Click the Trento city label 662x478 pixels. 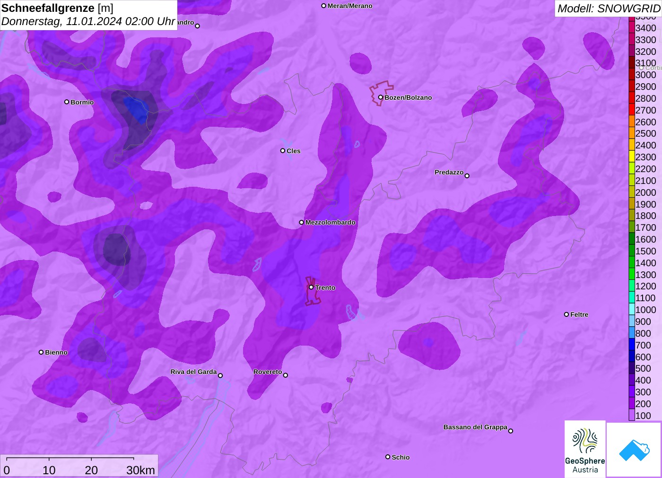pyautogui.click(x=325, y=287)
